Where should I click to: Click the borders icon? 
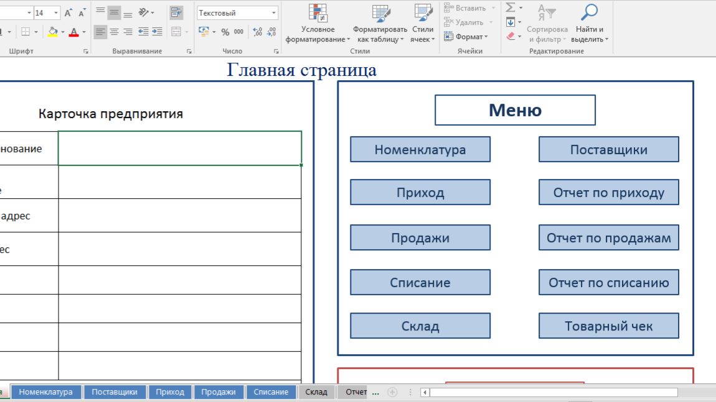pyautogui.click(x=26, y=32)
